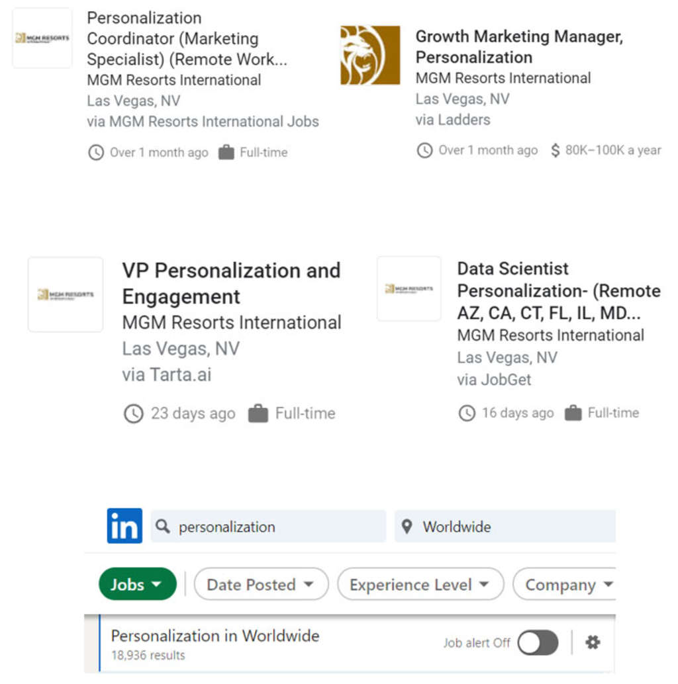Click the clock icon on Personalization Coordinator posting
The width and height of the screenshot is (678, 684).
pos(95,152)
